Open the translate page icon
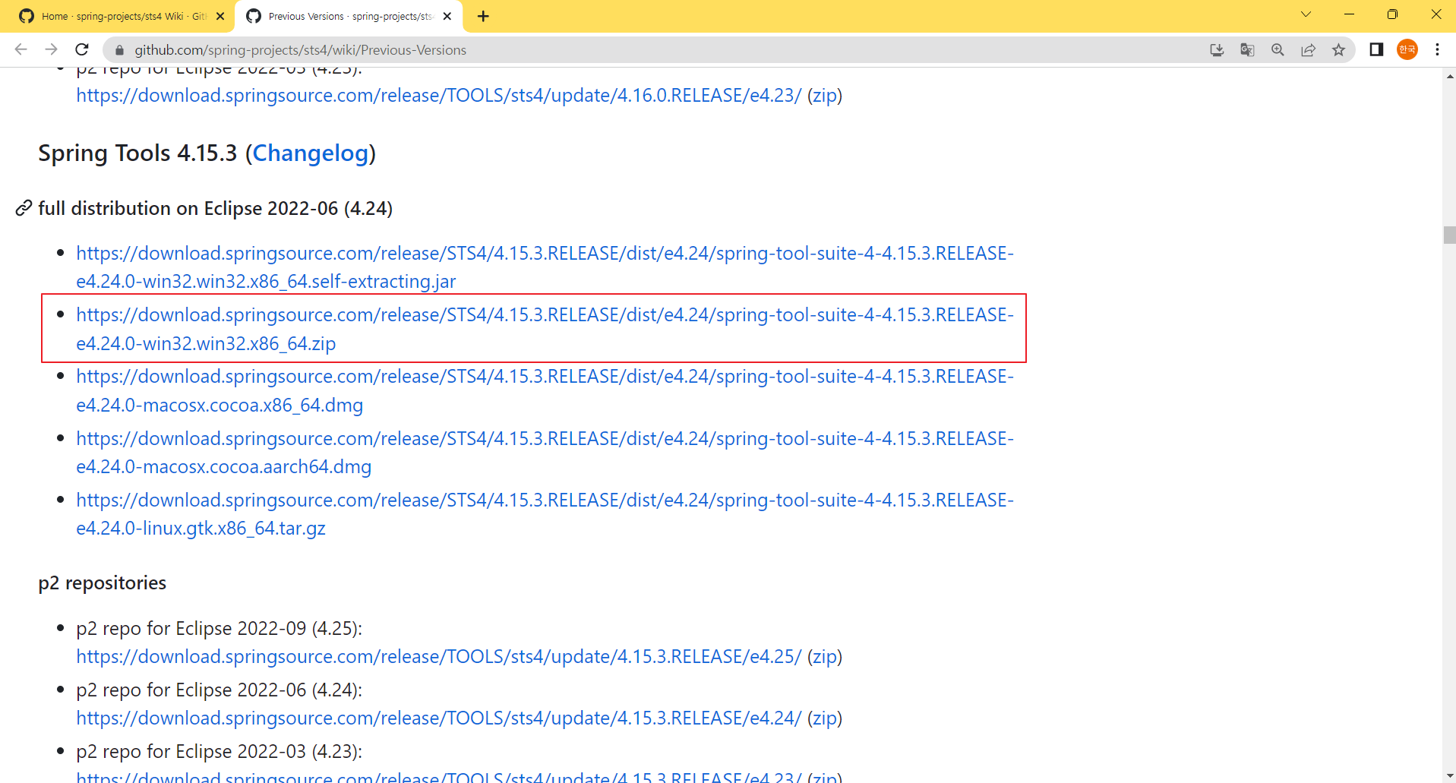 (1247, 49)
